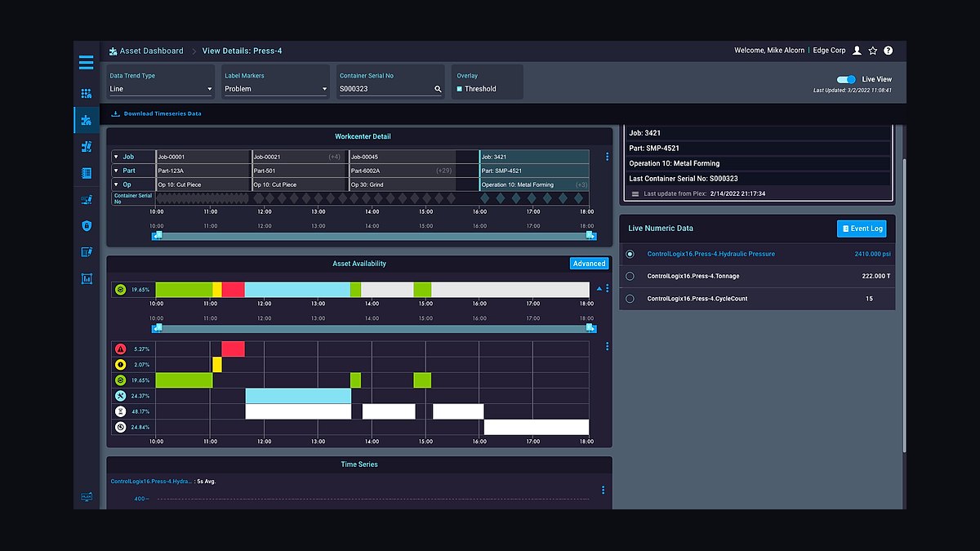
Task: Select the Press-4.Tonnage radio button
Action: click(630, 277)
